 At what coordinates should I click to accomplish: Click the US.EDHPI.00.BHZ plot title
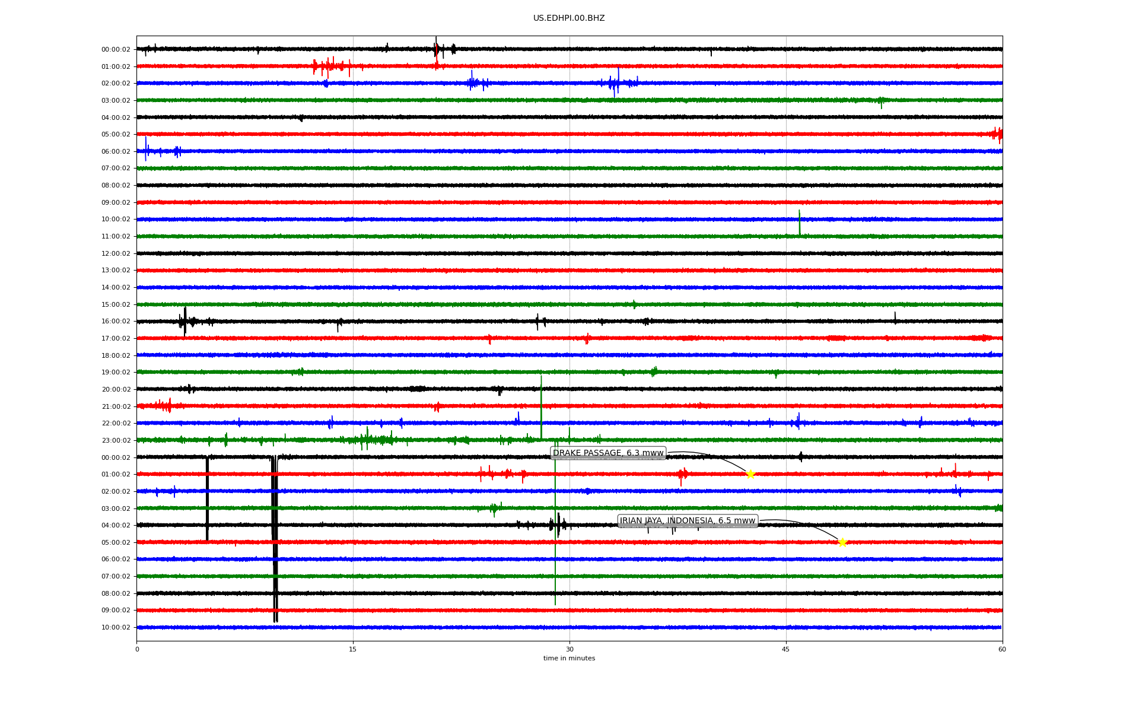[x=569, y=18]
